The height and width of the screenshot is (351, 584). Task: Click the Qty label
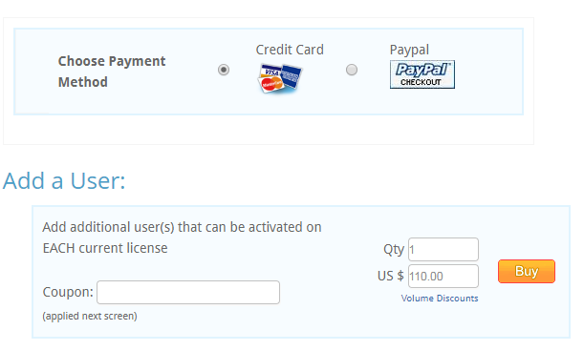pyautogui.click(x=394, y=250)
